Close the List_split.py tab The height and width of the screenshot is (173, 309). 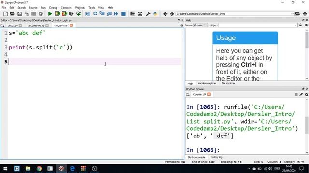click(x=71, y=25)
